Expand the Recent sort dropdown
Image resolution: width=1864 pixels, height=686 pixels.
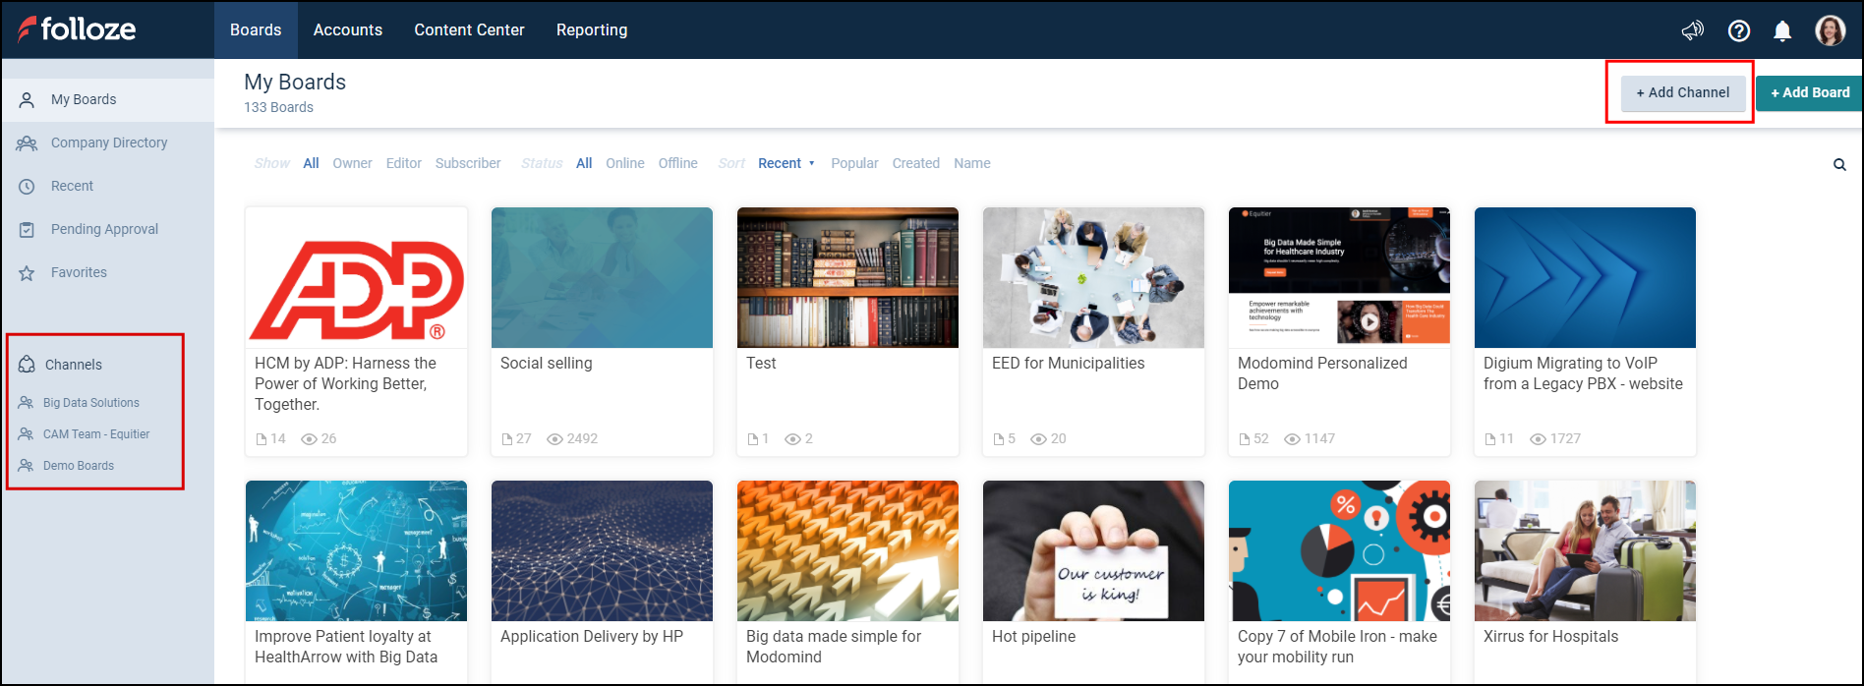point(786,163)
